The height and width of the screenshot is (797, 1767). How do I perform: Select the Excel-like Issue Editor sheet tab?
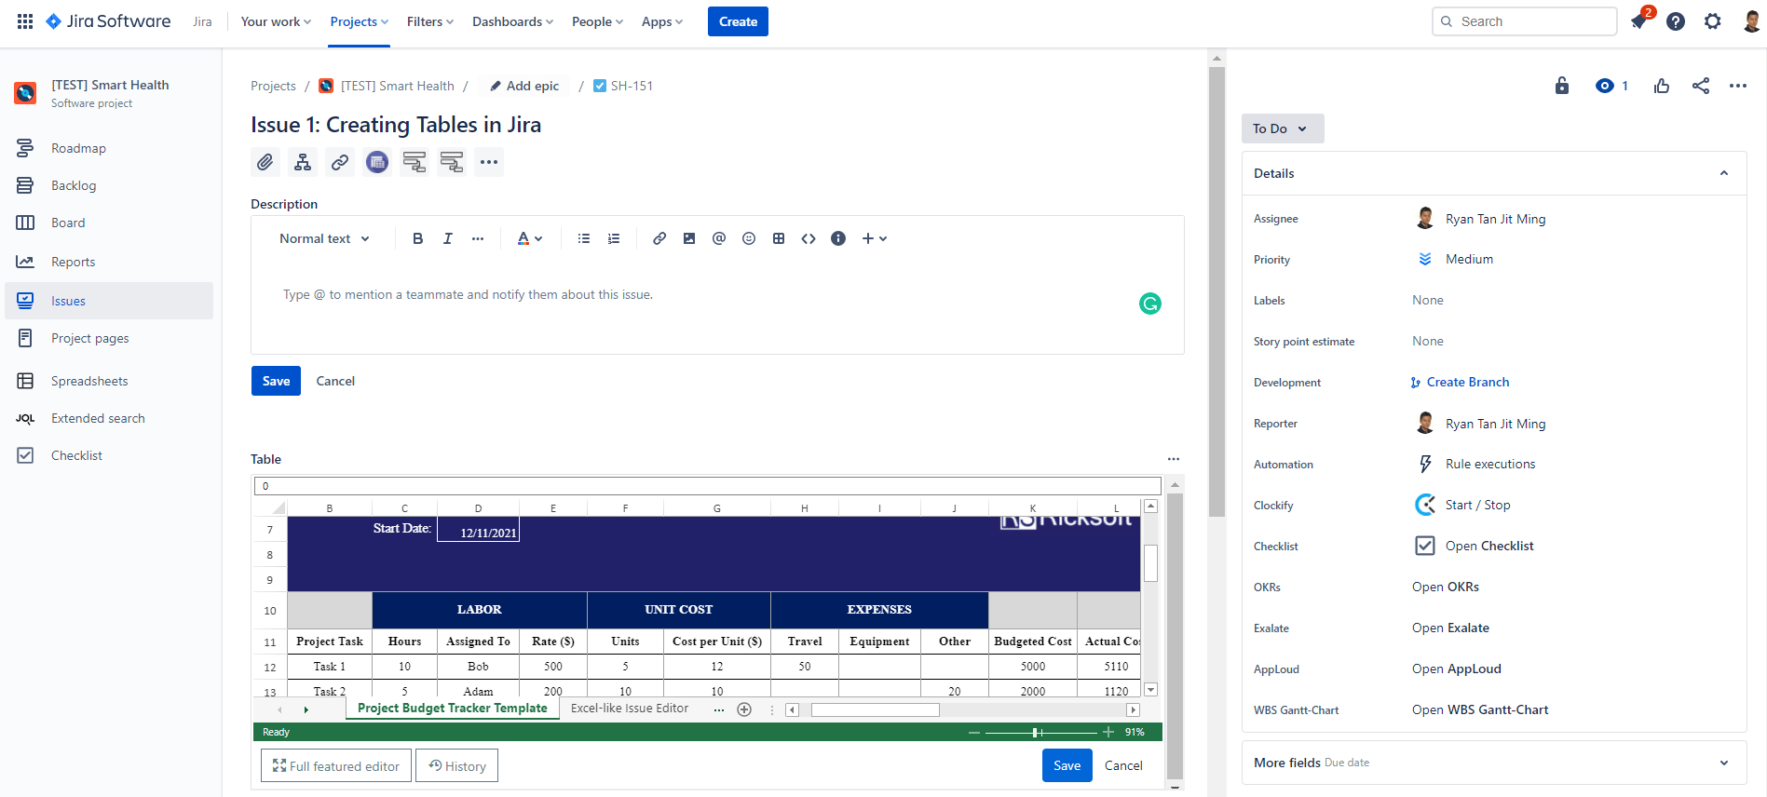630,709
